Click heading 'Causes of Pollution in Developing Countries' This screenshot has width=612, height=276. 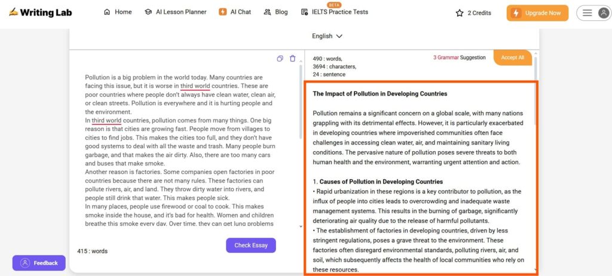(381, 182)
